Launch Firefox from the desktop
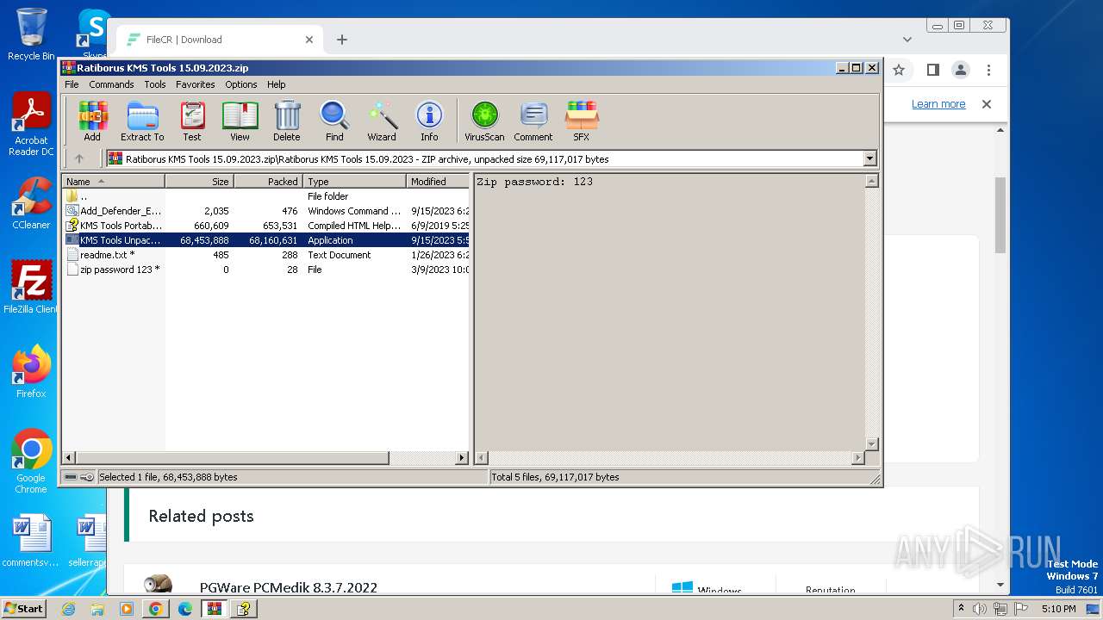The width and height of the screenshot is (1103, 620). click(31, 372)
